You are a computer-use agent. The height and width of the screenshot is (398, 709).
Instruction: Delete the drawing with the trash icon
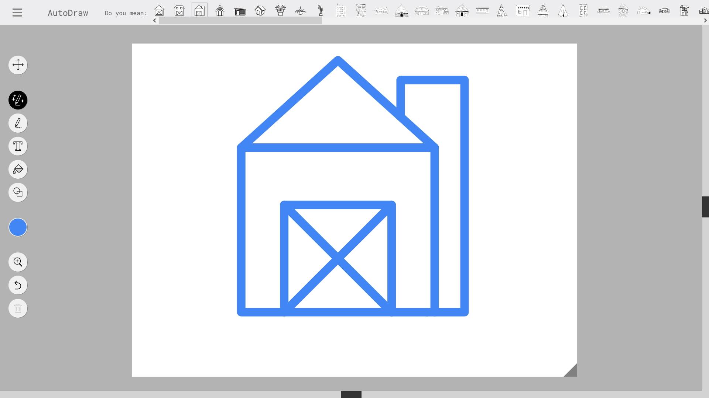[18, 308]
